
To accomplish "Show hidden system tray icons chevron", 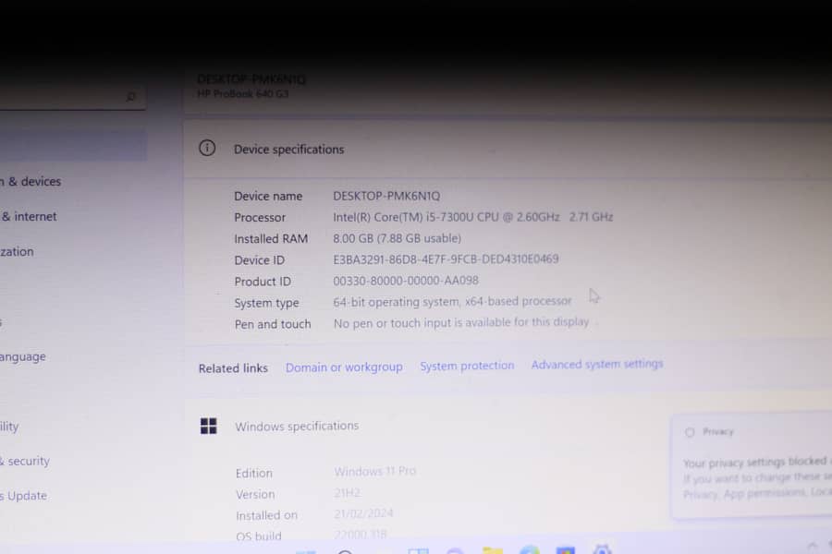I will pyautogui.click(x=813, y=547).
